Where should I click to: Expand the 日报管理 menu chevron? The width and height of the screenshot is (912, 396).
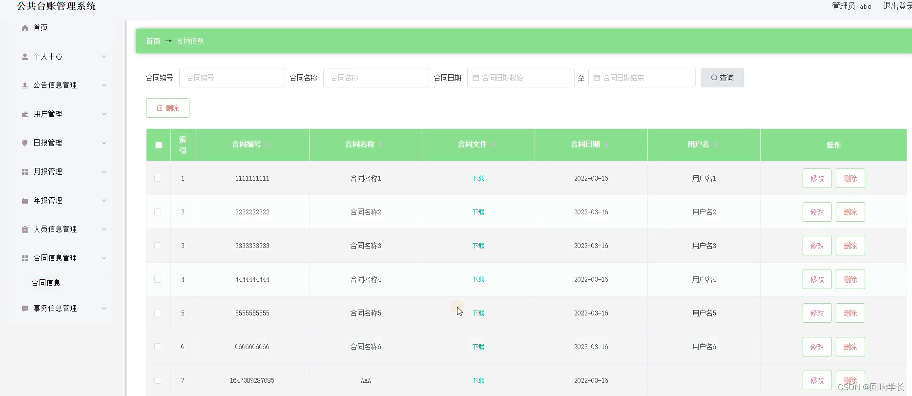pos(104,143)
